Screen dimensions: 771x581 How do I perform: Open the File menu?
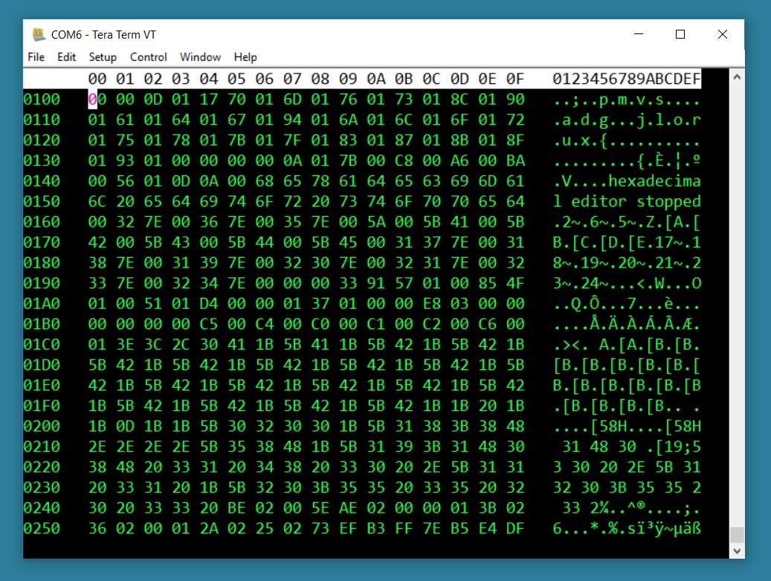point(36,57)
